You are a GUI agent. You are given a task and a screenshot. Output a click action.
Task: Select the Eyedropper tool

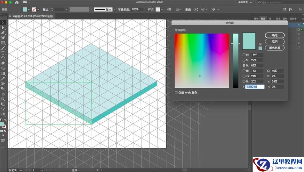tap(3, 79)
